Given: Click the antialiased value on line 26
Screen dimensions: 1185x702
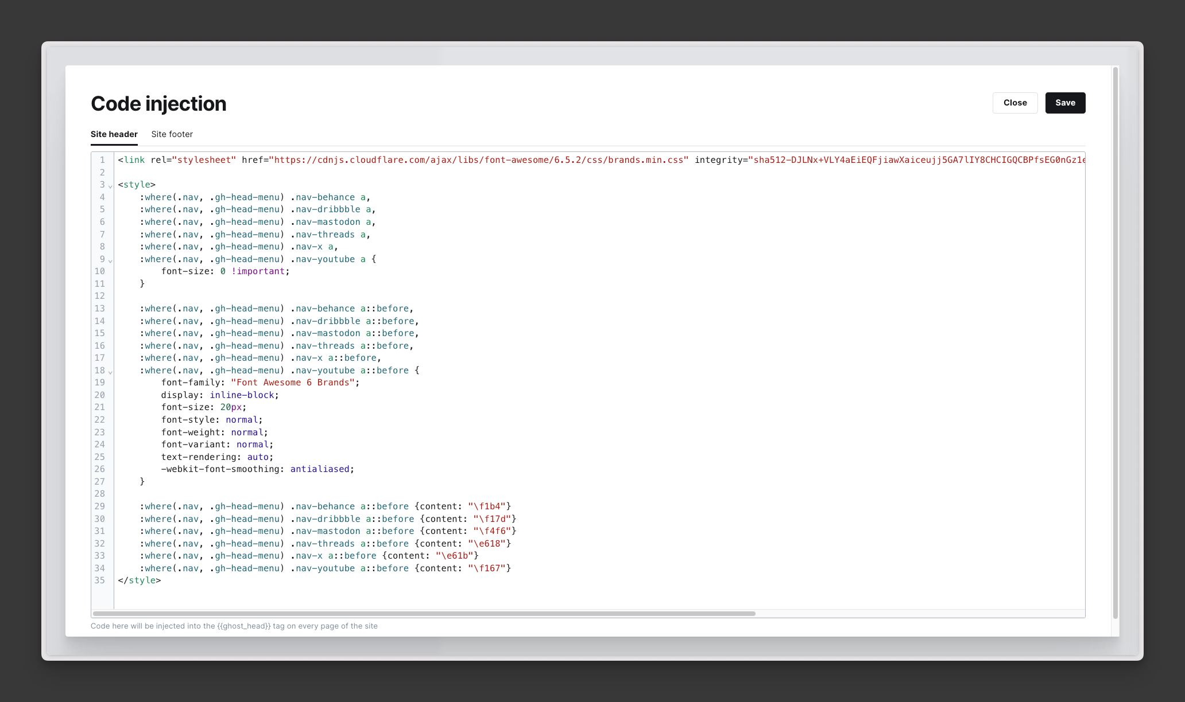Looking at the screenshot, I should 320,469.
